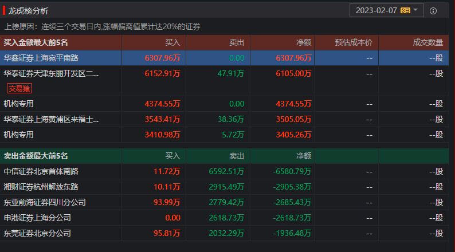This screenshot has width=455, height=252.
Task: Choose 东莞证券北京分公司 row
Action: coord(37,233)
